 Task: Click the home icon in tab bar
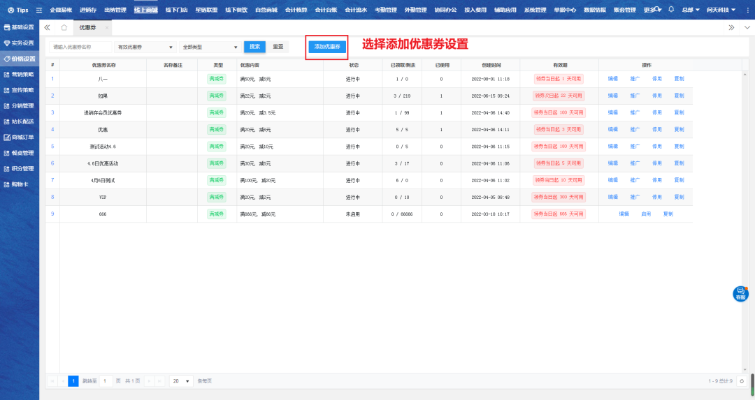(64, 27)
